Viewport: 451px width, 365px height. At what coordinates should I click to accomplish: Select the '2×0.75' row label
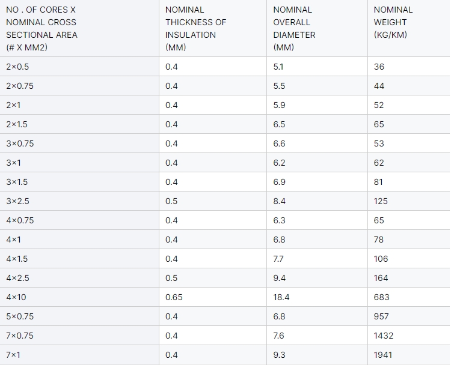tap(20, 86)
